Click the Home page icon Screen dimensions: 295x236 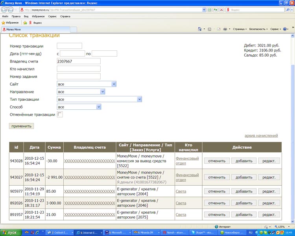click(199, 29)
